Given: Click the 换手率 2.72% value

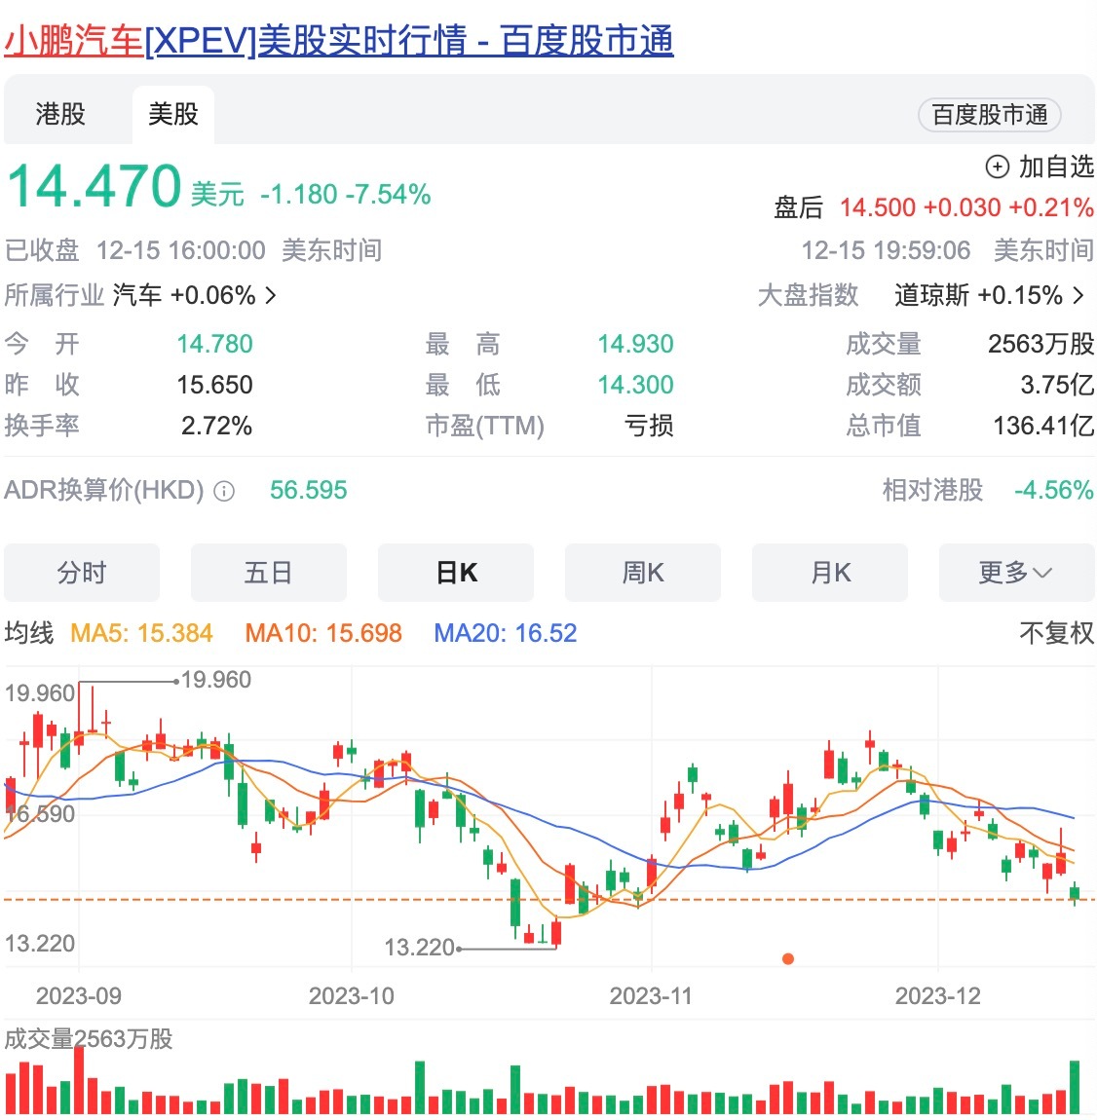Looking at the screenshot, I should coord(216,426).
